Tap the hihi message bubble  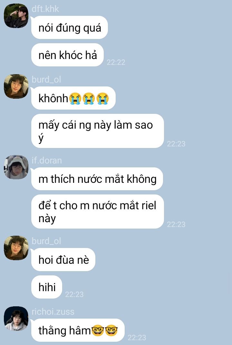(47, 287)
